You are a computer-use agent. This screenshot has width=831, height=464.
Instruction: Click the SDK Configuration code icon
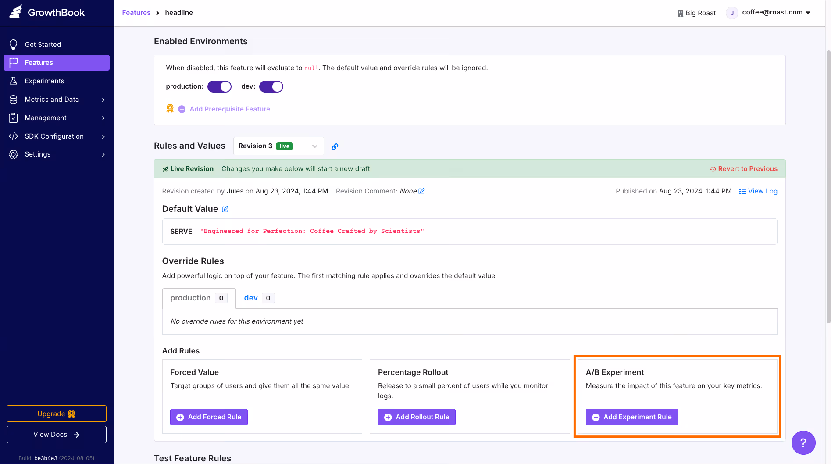14,136
